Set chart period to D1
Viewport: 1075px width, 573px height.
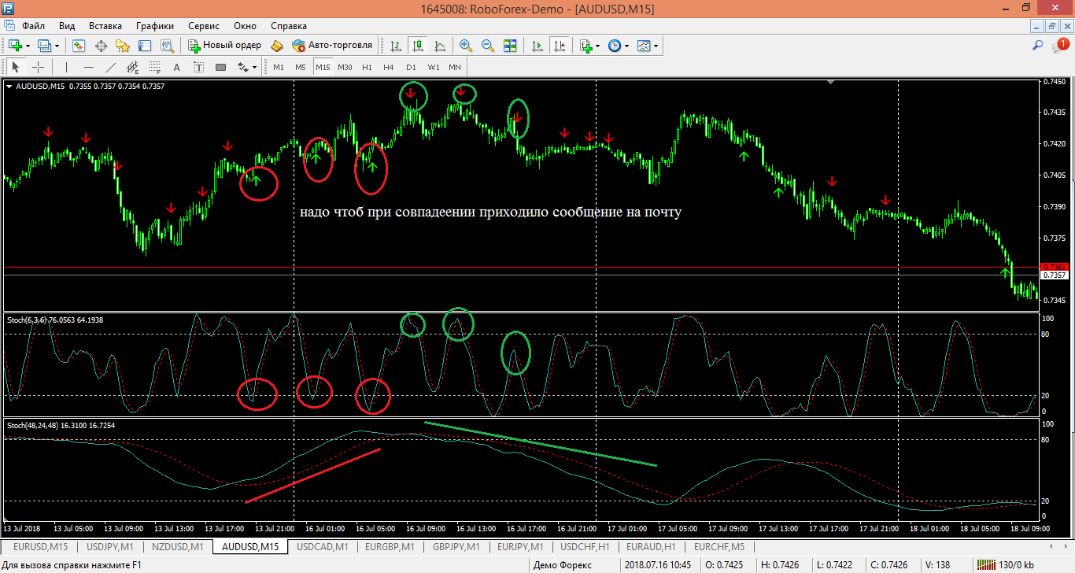coord(411,67)
